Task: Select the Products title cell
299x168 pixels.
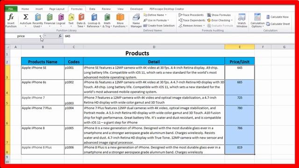Action: (x=137, y=53)
